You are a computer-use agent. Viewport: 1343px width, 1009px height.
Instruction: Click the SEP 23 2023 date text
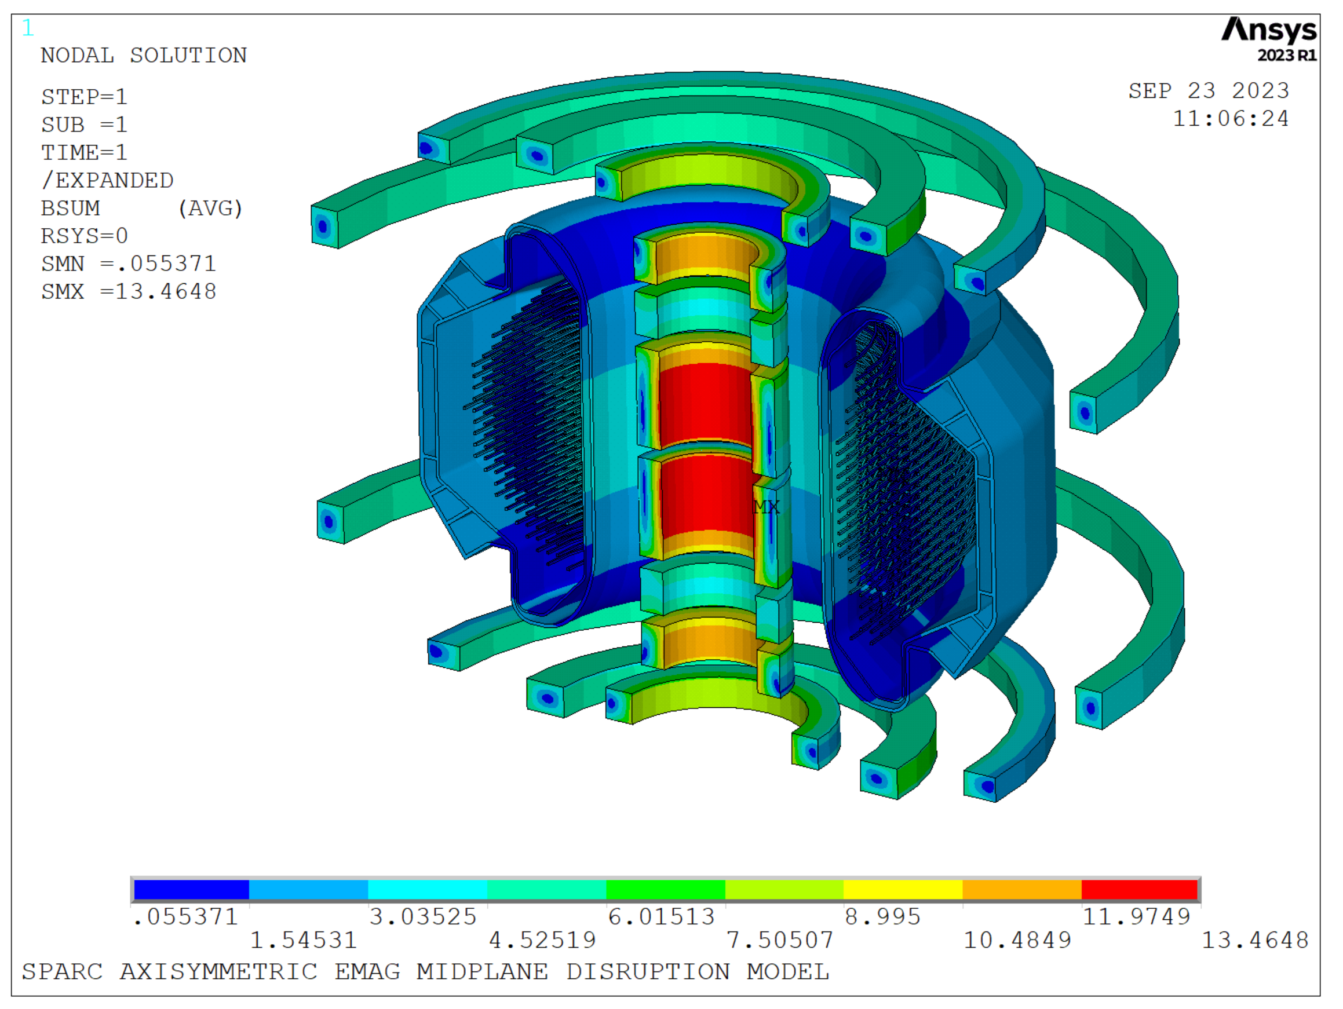coord(1208,91)
